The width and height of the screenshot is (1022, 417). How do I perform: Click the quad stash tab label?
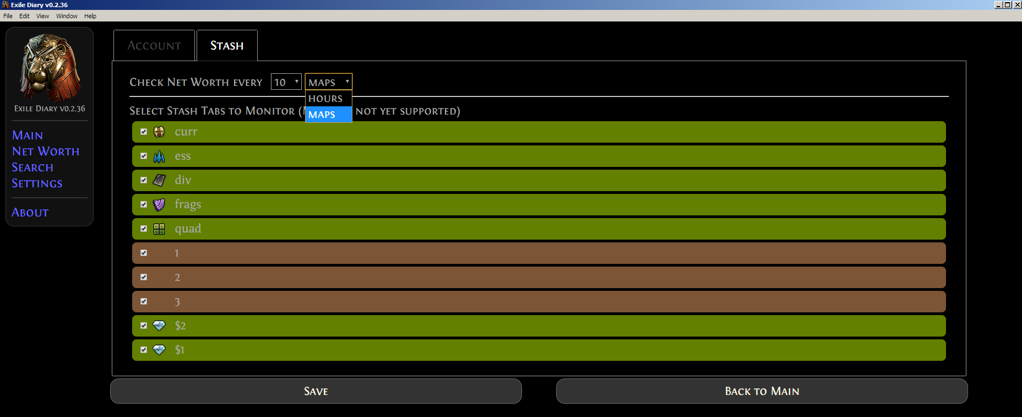click(x=188, y=229)
